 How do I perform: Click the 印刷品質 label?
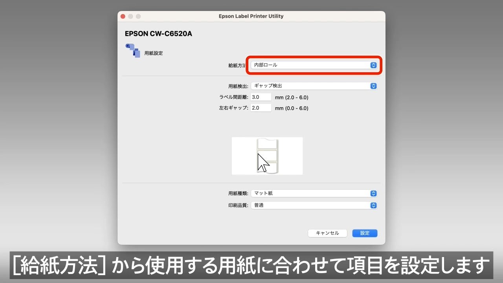239,205
